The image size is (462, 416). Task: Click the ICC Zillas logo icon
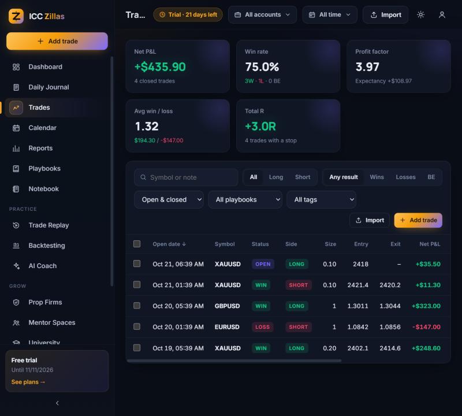click(x=16, y=16)
